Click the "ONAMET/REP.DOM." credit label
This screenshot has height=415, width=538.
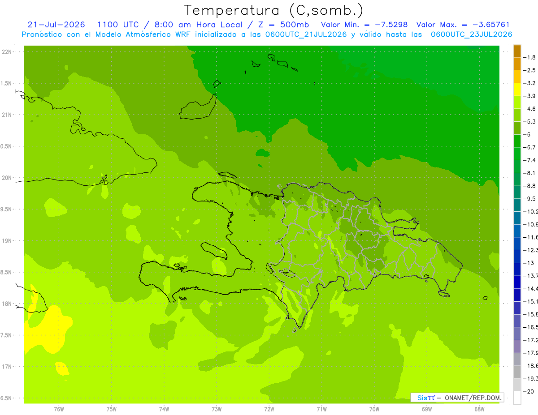pyautogui.click(x=473, y=397)
